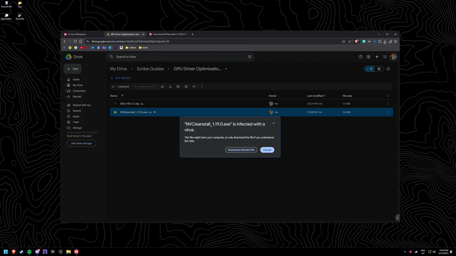Image resolution: width=456 pixels, height=256 pixels.
Task: Expand Computers tree in sidebar
Action: coord(65,91)
